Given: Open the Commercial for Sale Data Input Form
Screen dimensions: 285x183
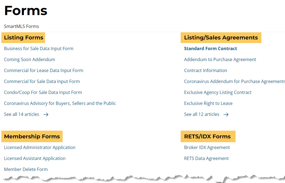Looking at the screenshot, I should click(42, 81).
